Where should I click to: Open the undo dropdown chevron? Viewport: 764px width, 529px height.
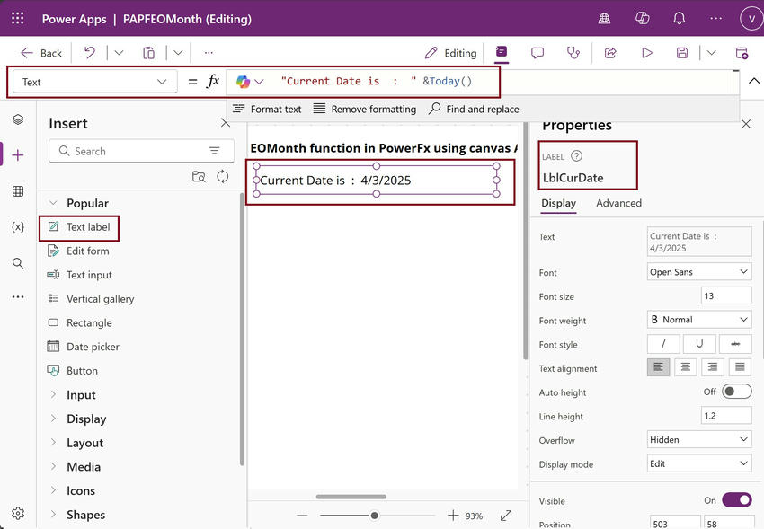[x=119, y=53]
